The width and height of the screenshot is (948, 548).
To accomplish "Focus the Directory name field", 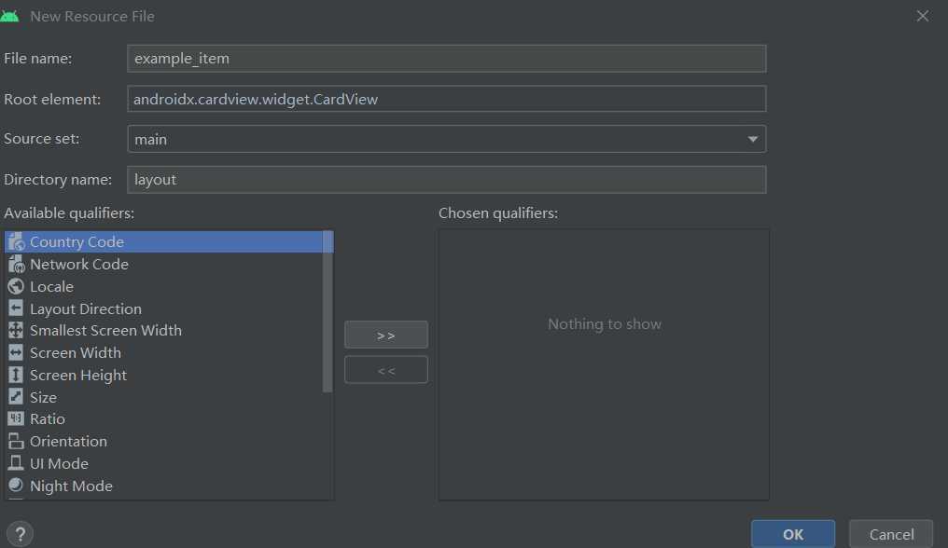I will [x=447, y=180].
